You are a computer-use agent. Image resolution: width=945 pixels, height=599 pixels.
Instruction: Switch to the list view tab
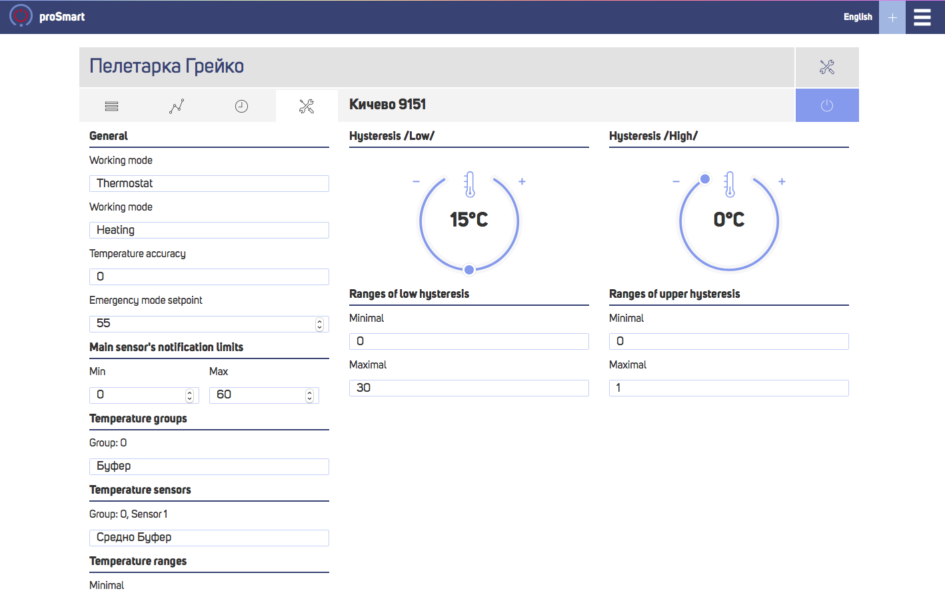(111, 107)
